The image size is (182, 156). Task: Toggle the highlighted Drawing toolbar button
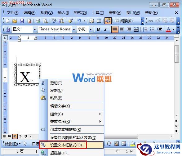(x=108, y=21)
